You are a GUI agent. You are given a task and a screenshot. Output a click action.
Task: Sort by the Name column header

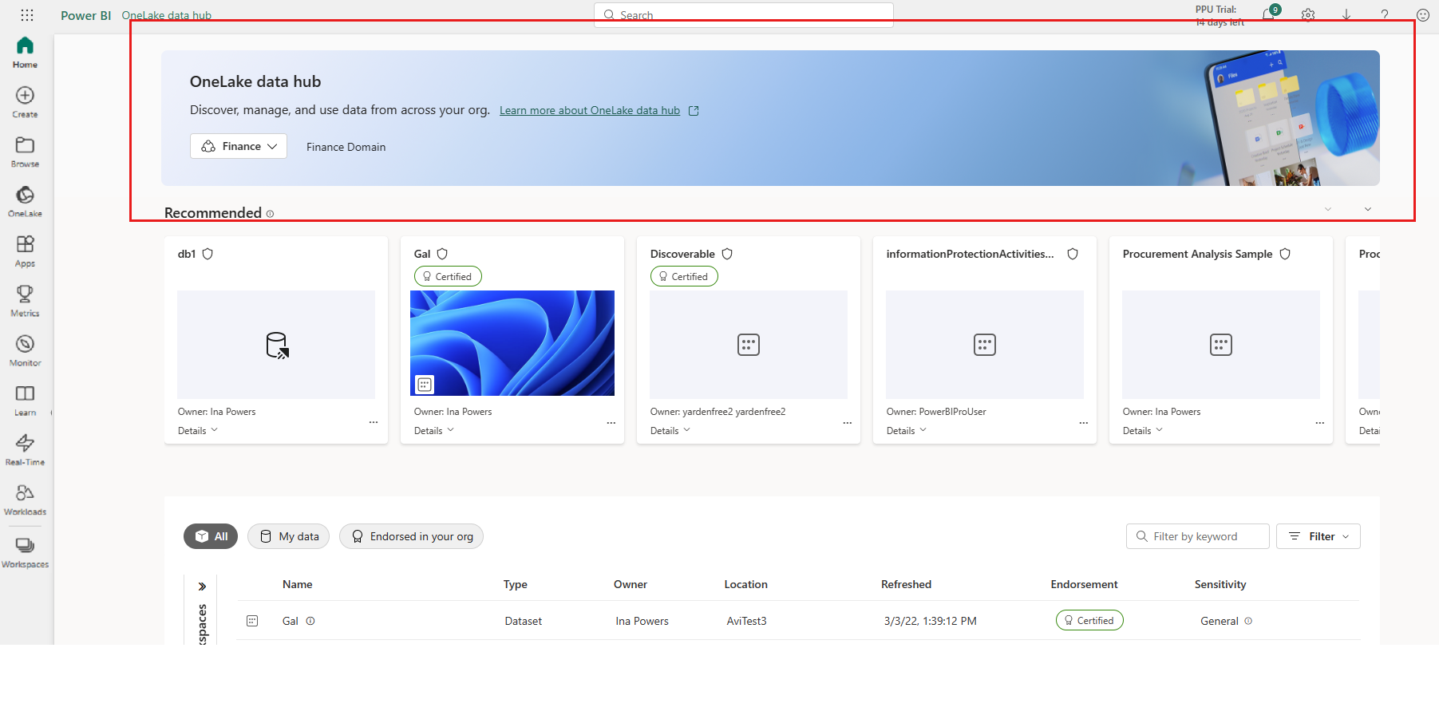297,584
